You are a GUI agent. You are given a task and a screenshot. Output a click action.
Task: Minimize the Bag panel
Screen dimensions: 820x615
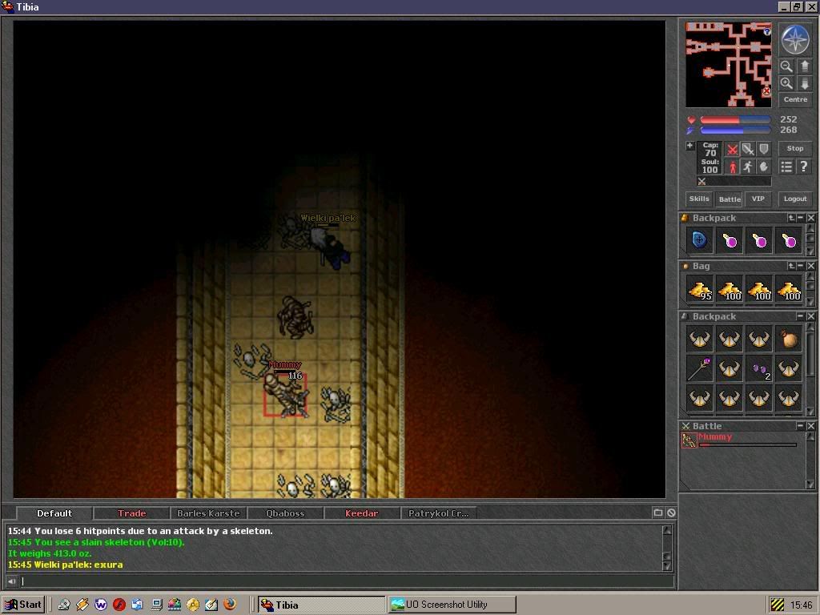click(800, 266)
